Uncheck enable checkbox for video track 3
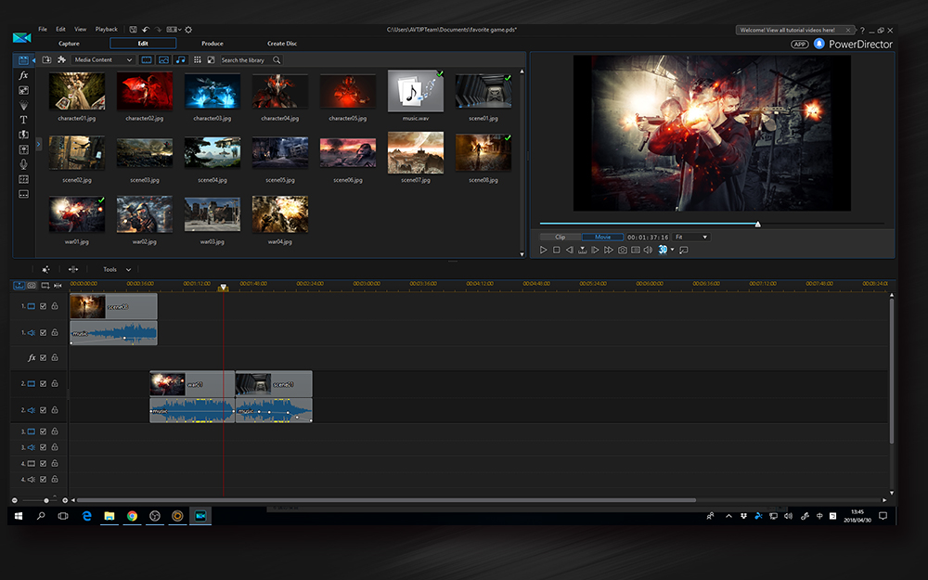The width and height of the screenshot is (928, 580). pos(44,432)
